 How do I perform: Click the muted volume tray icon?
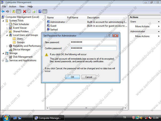[150, 118]
